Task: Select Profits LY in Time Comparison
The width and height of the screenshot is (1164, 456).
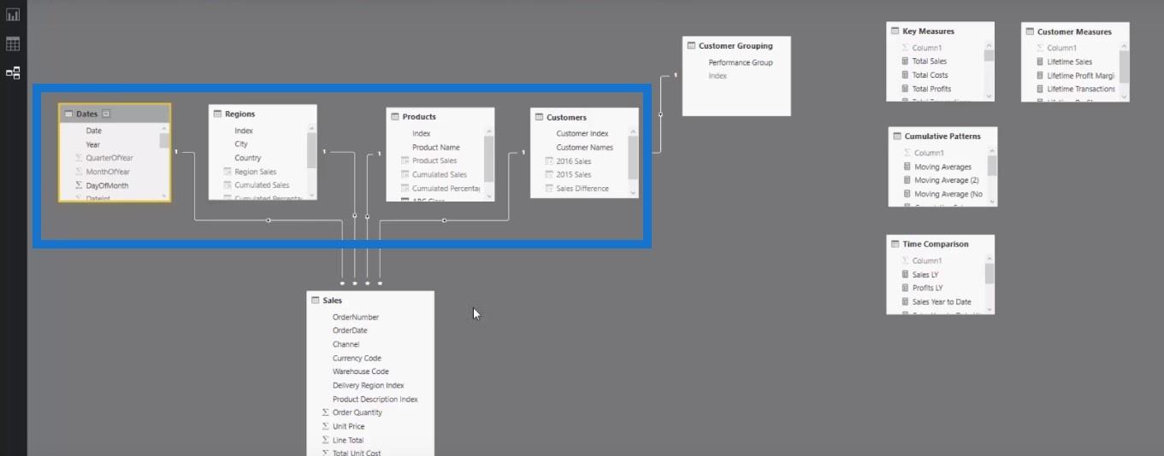Action: pyautogui.click(x=927, y=288)
